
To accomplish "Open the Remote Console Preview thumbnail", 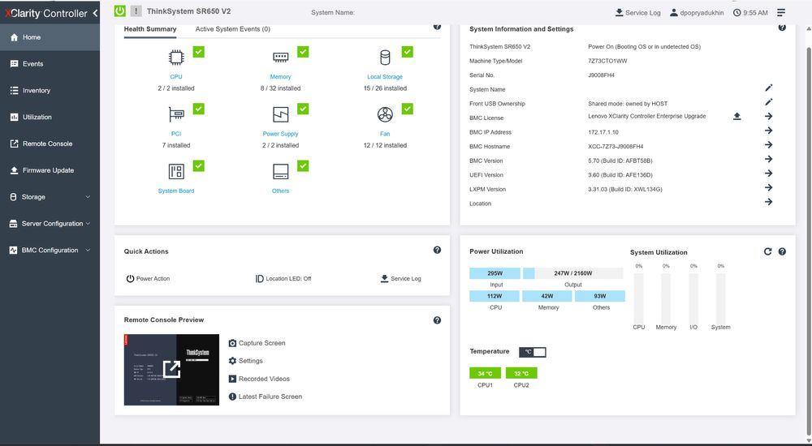I will 171,370.
